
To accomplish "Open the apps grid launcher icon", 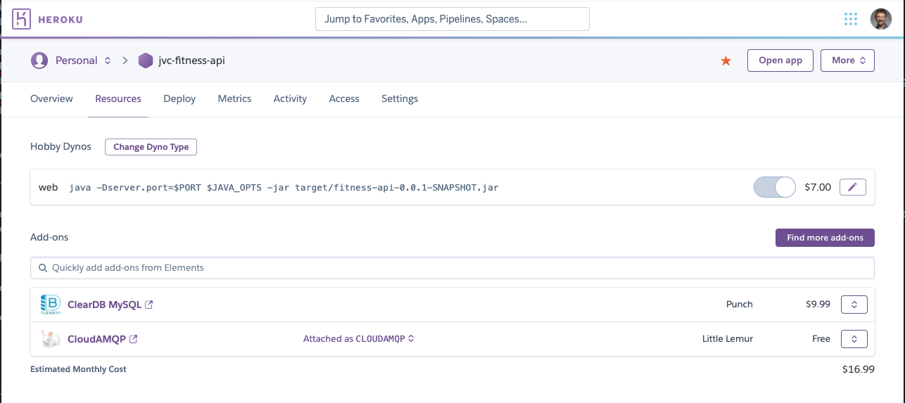I will click(851, 19).
